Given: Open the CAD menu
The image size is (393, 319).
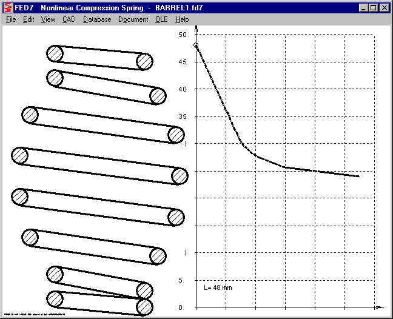Looking at the screenshot, I should click(x=69, y=19).
